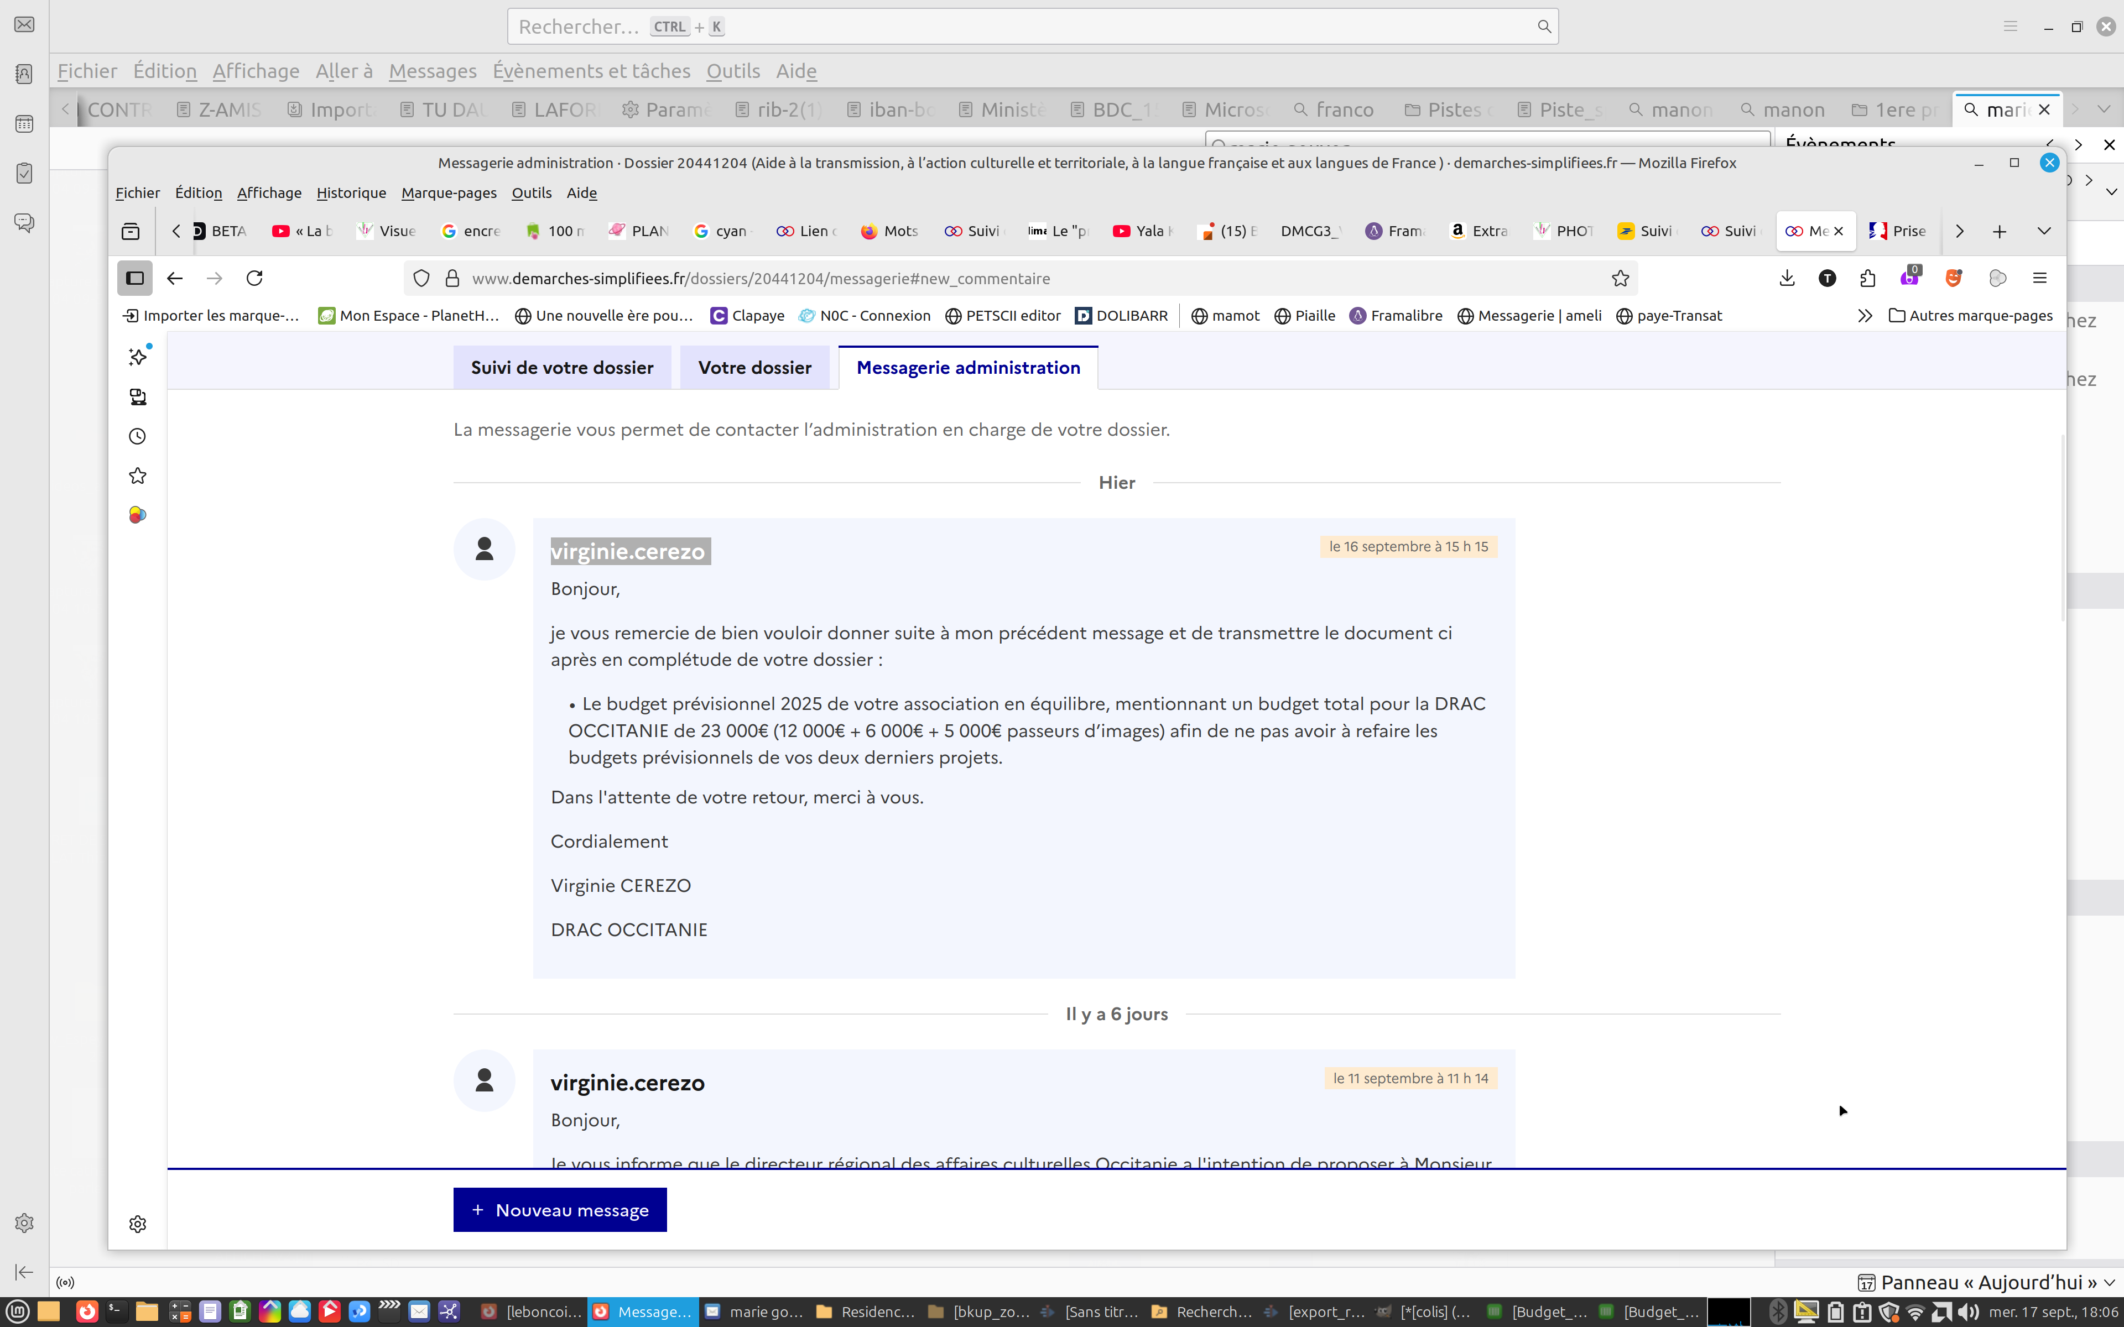Toggle the Firefox sidebar visibility button

[x=134, y=278]
